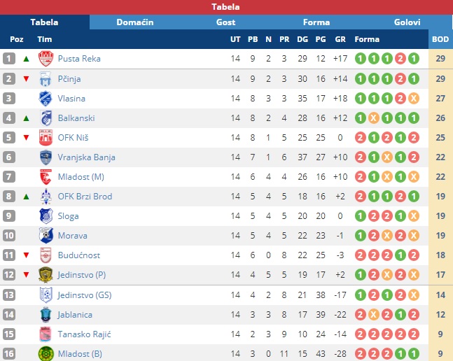Viewport: 453px width, 361px height.
Task: Open the Gost tab
Action: [225, 22]
